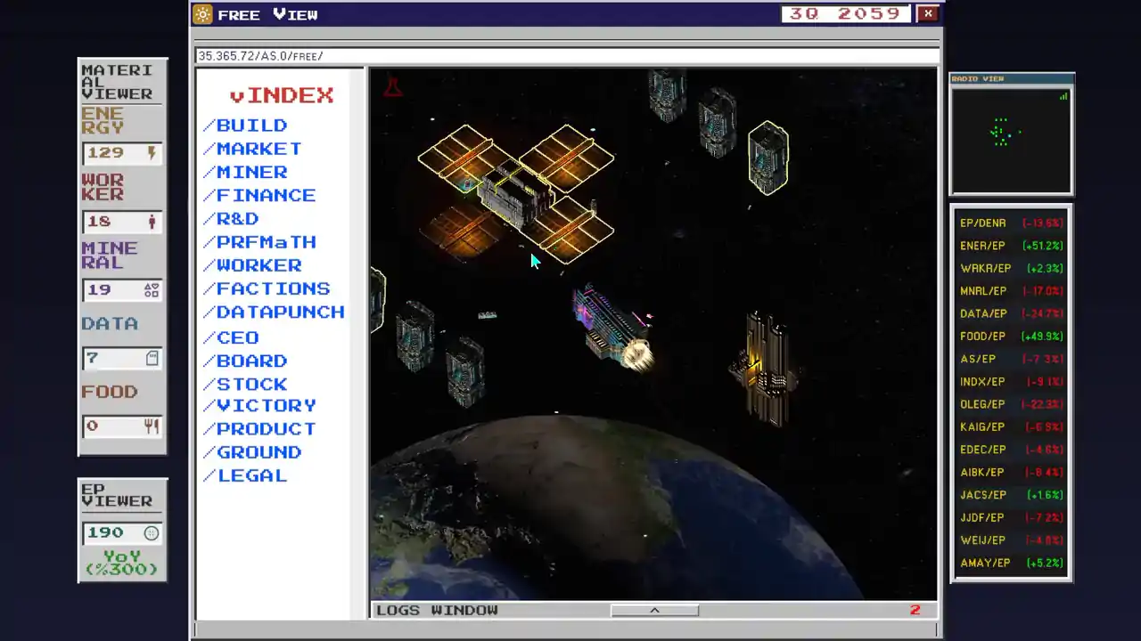Go to the PRODUCT page
The image size is (1141, 641).
point(259,428)
